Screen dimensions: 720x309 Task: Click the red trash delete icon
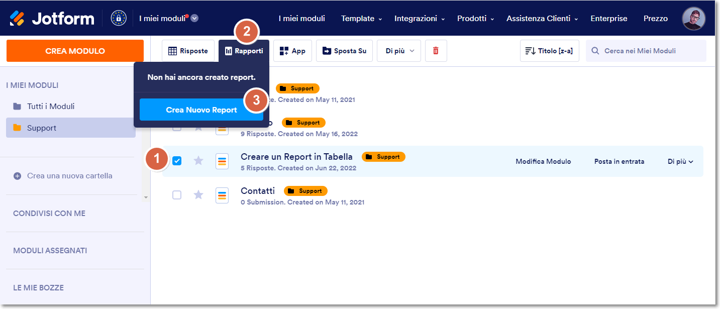(436, 51)
